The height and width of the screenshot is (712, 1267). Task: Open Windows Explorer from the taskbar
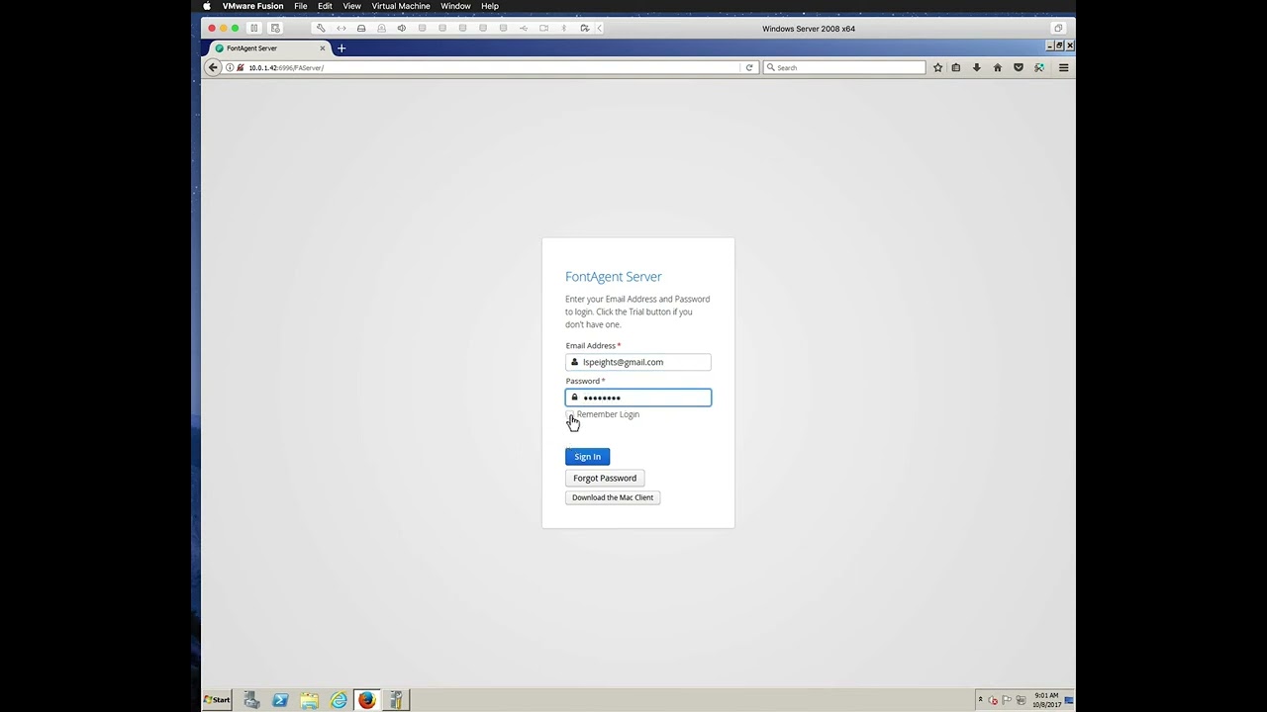point(310,700)
